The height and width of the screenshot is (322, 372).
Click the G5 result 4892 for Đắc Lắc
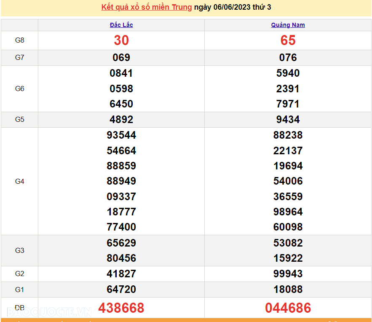(x=121, y=119)
